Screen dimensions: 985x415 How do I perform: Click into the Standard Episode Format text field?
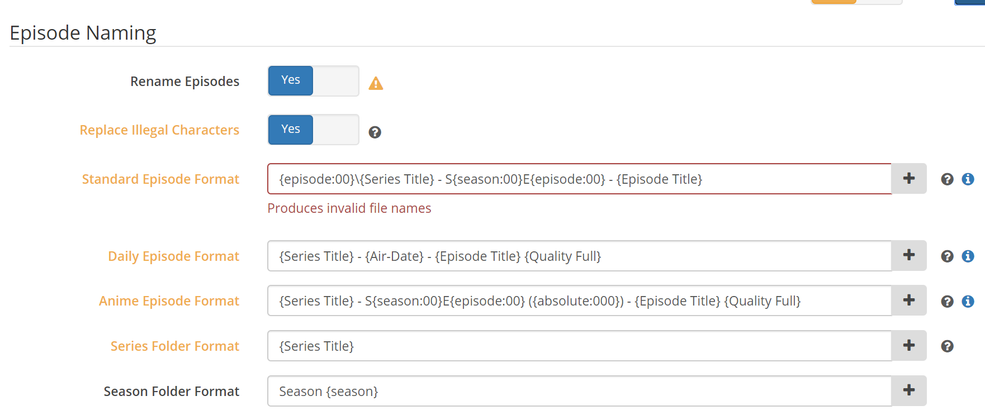[579, 179]
